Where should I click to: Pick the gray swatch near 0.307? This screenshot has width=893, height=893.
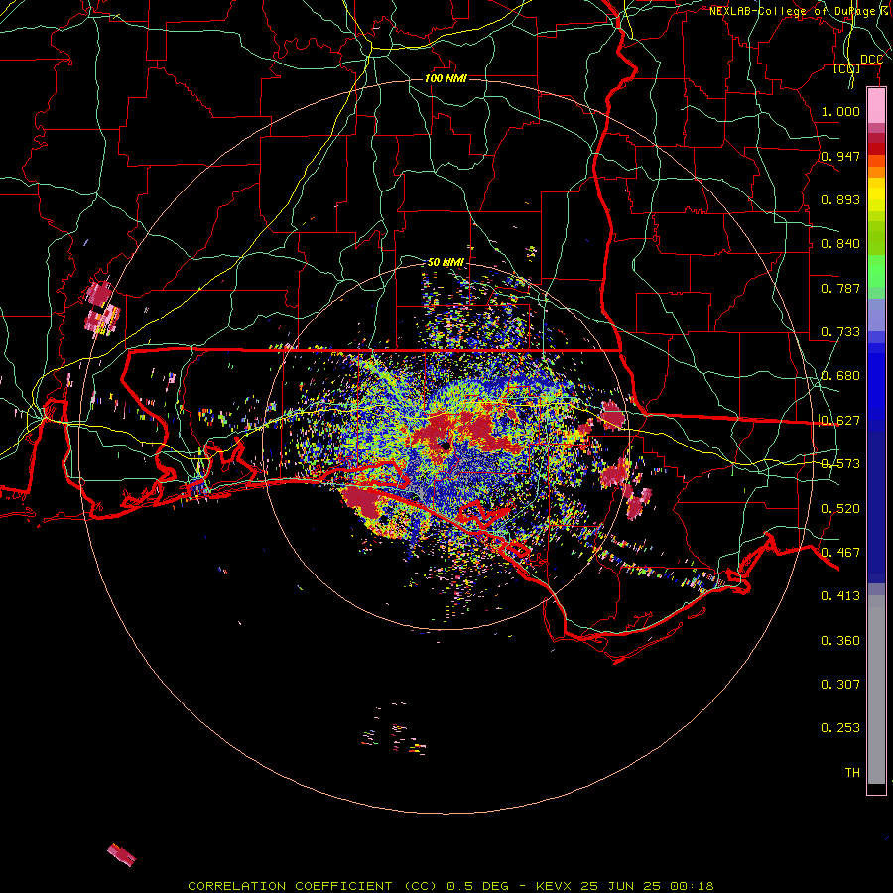(876, 690)
